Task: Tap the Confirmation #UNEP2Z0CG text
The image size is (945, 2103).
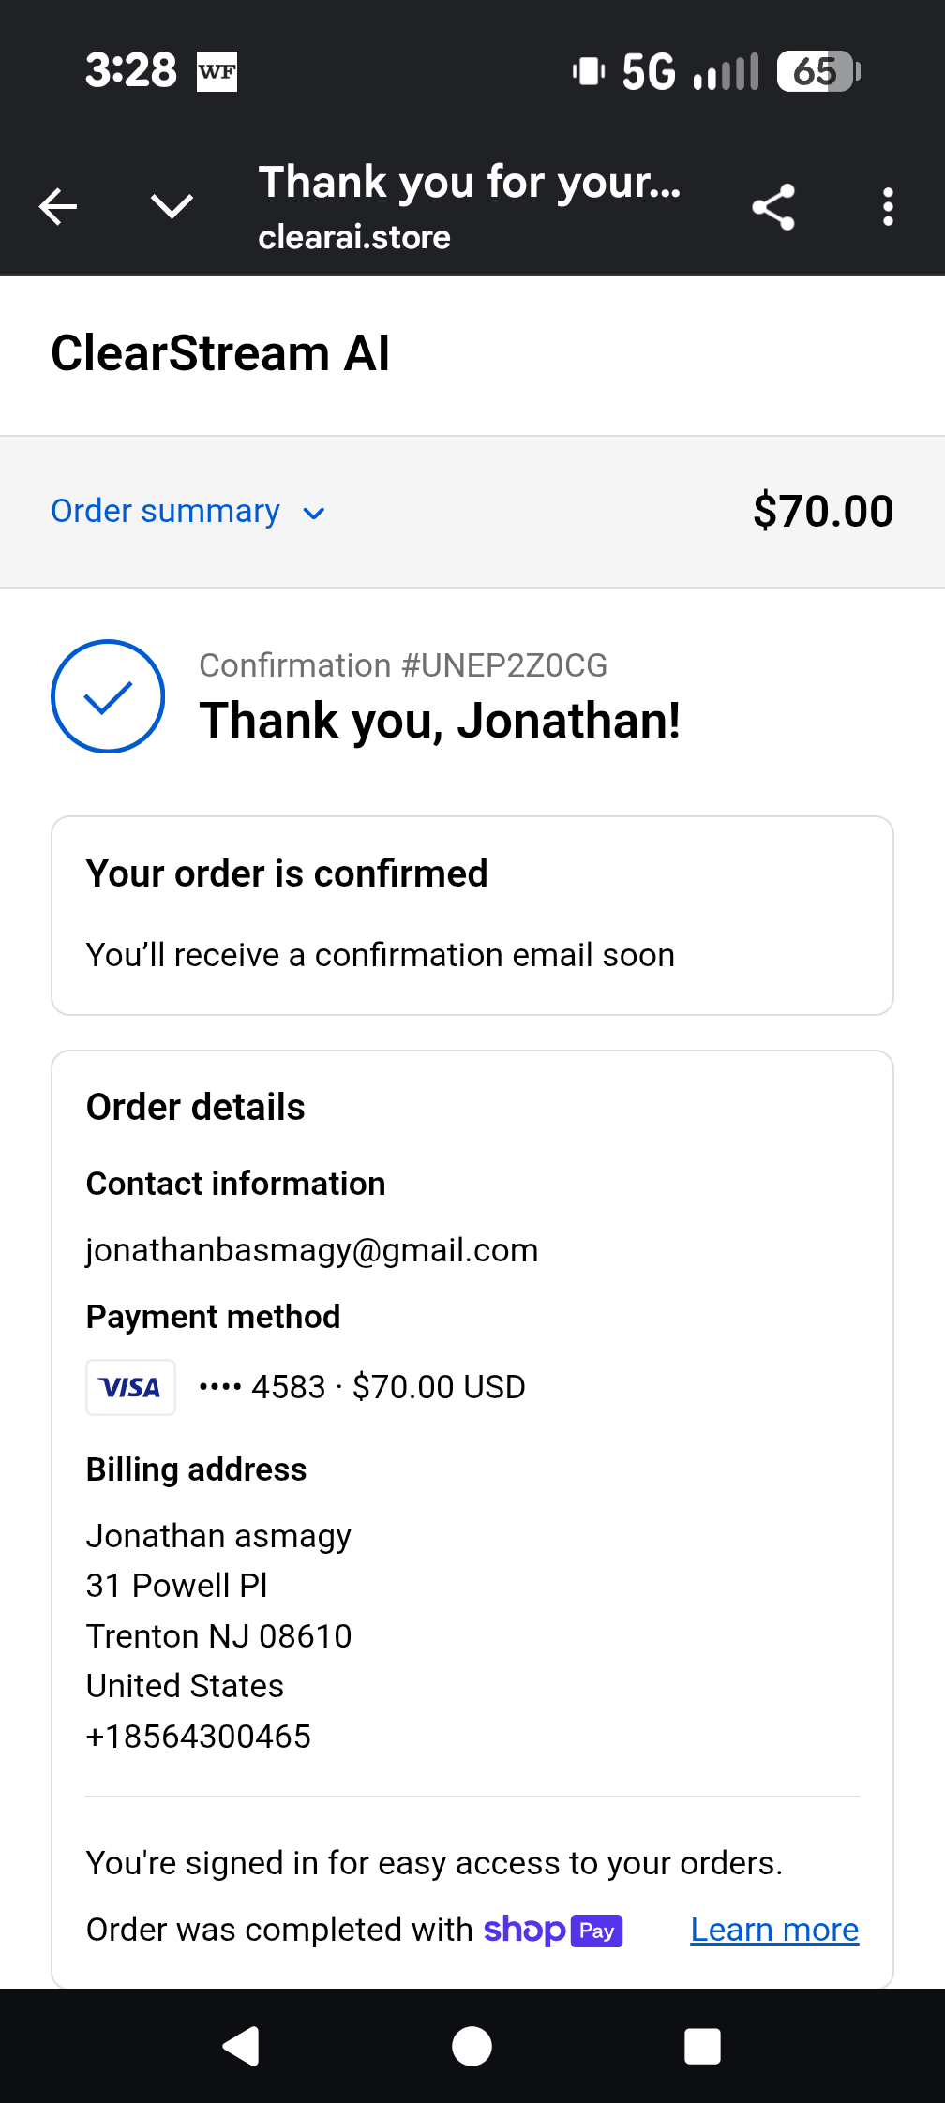Action: (x=403, y=665)
